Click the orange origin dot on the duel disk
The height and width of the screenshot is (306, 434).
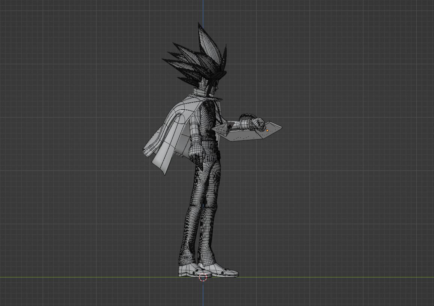click(267, 130)
